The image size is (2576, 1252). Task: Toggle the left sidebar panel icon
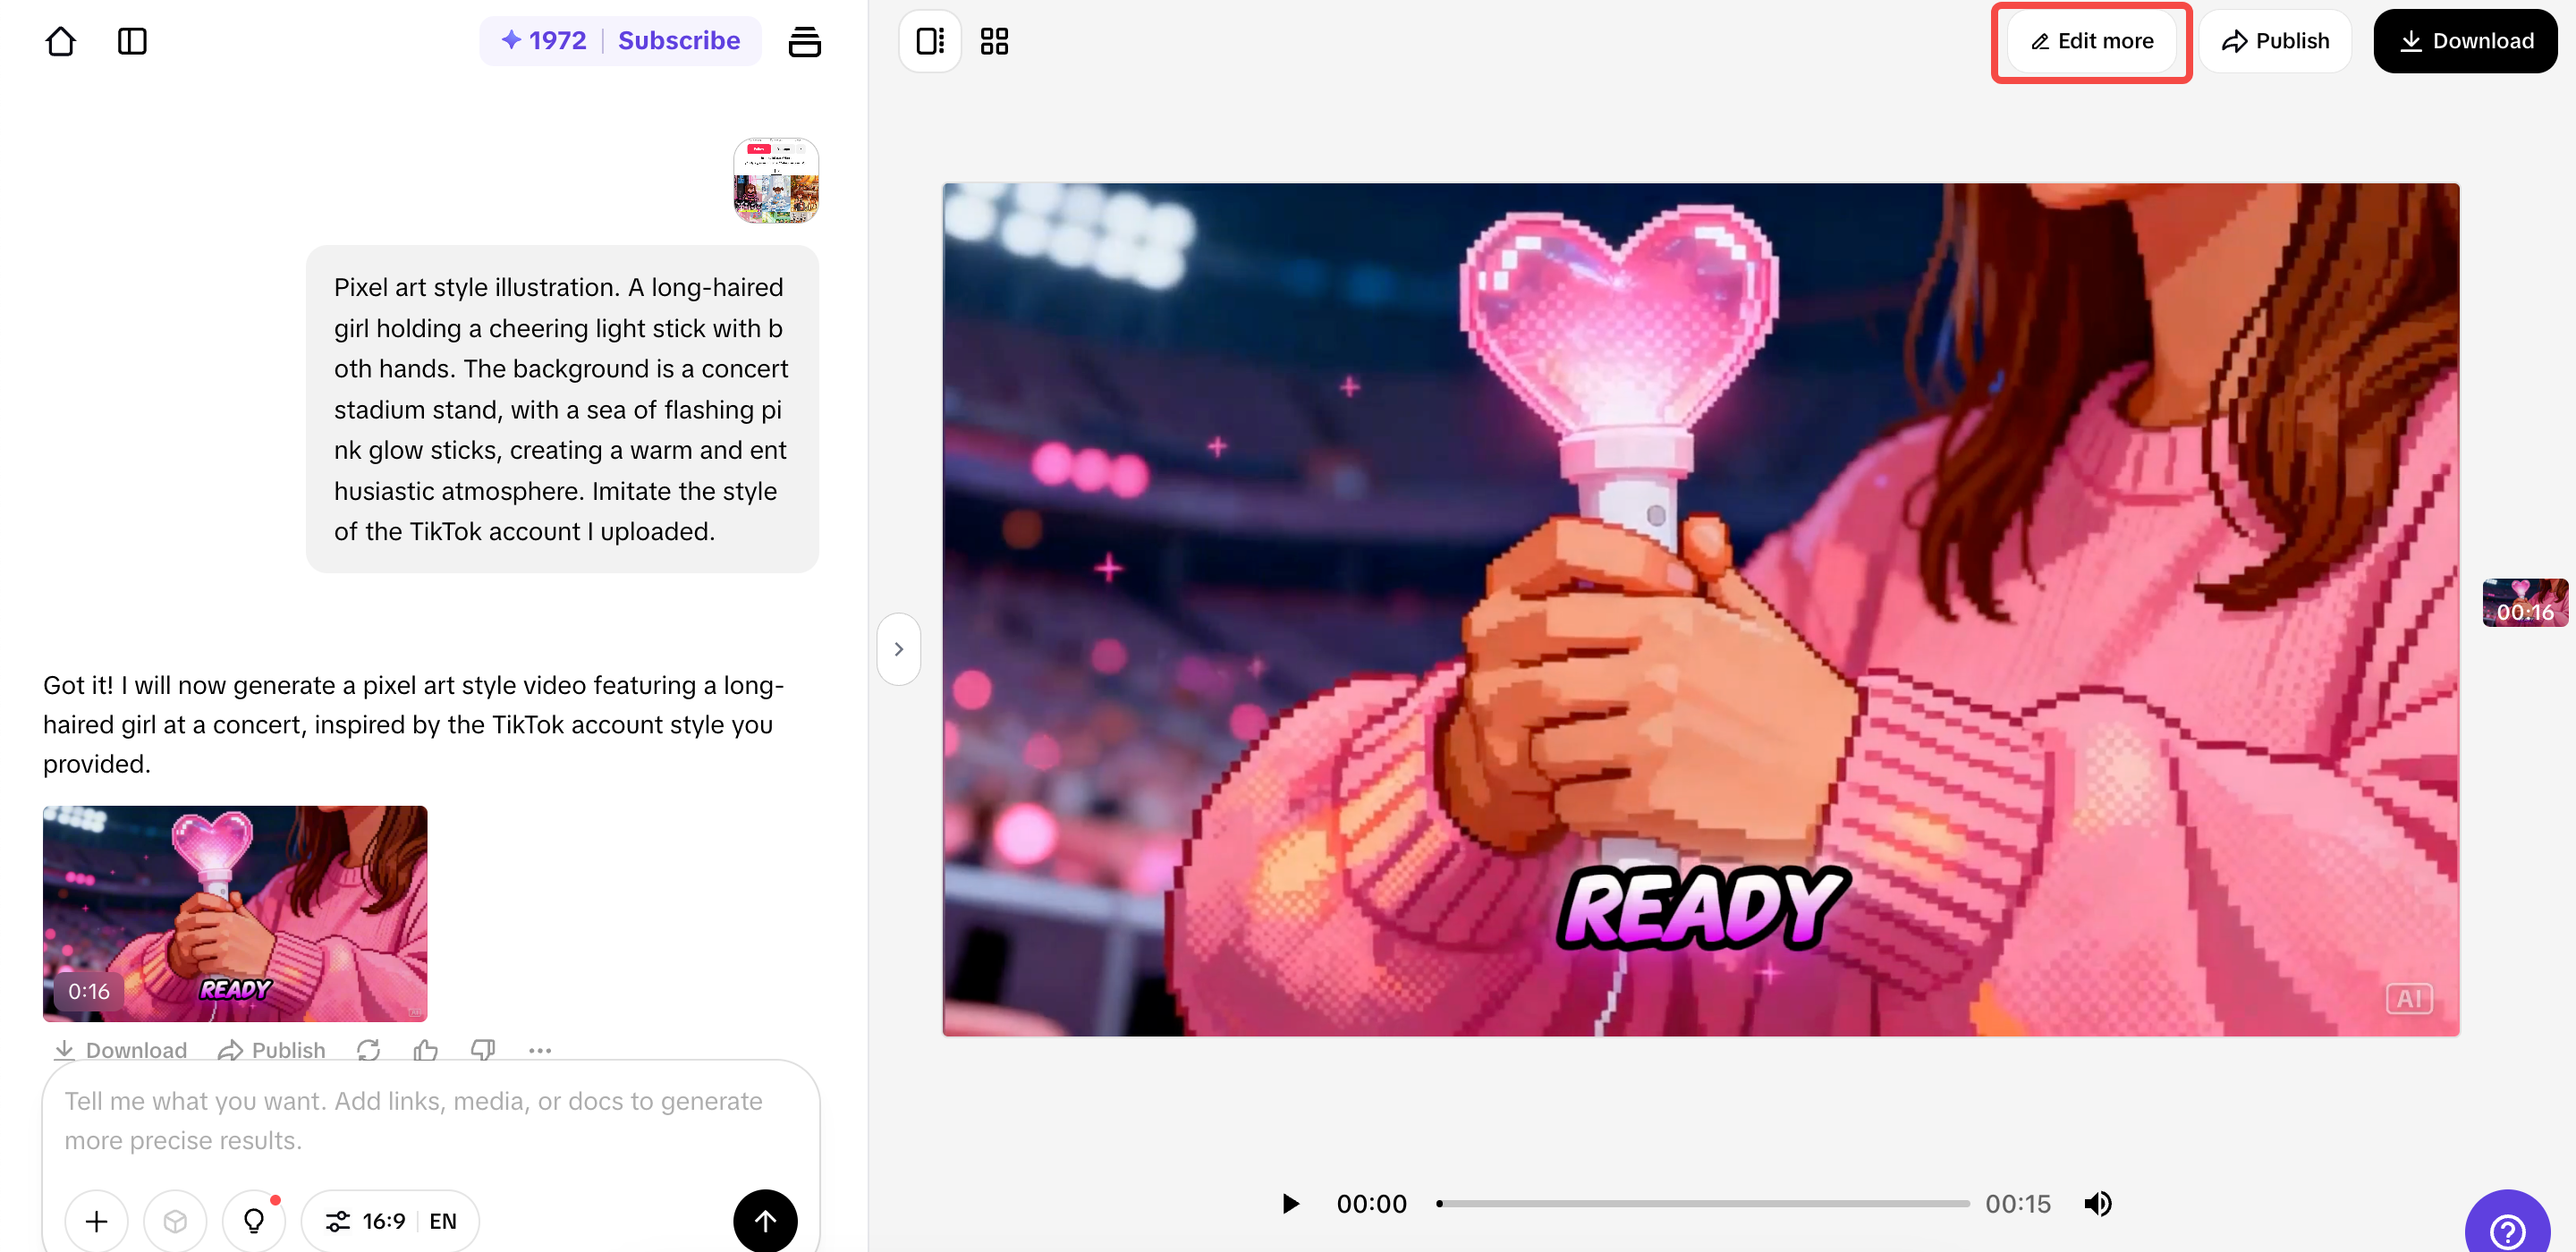pyautogui.click(x=132, y=41)
